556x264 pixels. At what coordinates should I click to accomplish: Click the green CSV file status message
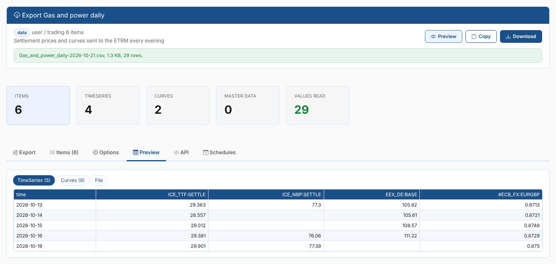coord(278,55)
